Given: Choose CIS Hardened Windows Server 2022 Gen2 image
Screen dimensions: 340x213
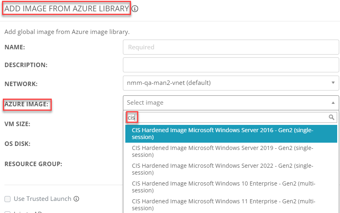Looking at the screenshot, I should click(231, 169).
